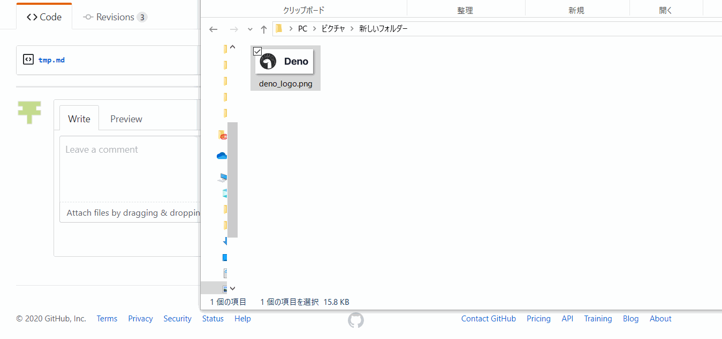This screenshot has height=339, width=722.
Task: Open the recent locations dropdown arrow
Action: [250, 29]
